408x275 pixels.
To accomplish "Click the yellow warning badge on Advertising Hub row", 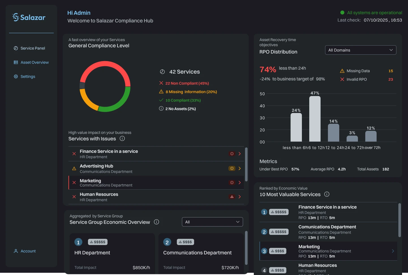I will coord(232,169).
